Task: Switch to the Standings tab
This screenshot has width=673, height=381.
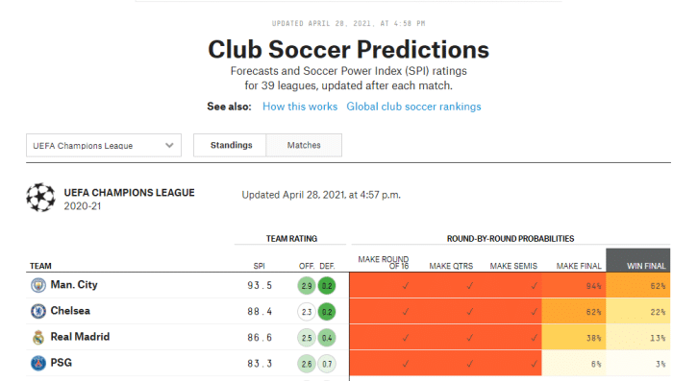Action: (230, 145)
